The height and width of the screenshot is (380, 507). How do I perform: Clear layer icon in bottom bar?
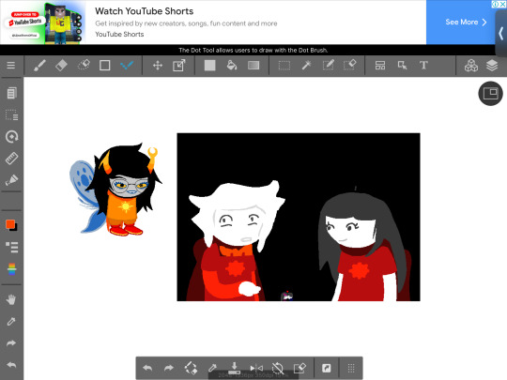point(300,368)
